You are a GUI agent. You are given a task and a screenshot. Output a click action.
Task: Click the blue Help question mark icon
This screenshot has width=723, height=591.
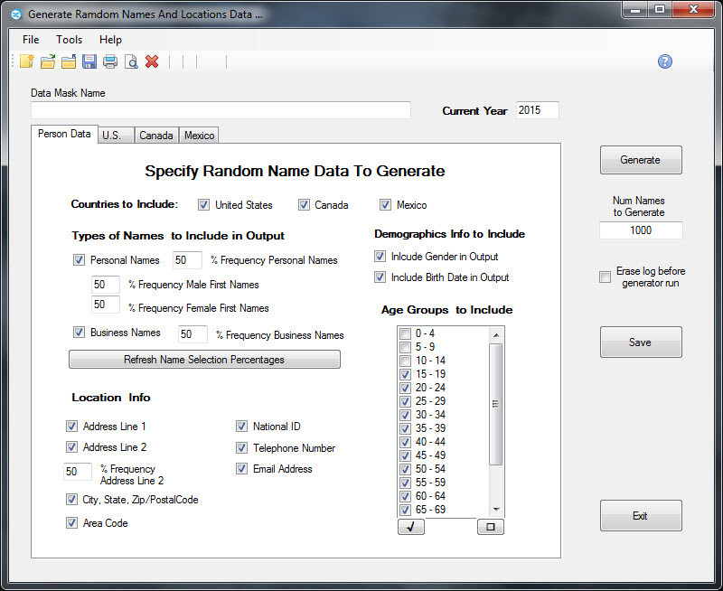coord(665,61)
